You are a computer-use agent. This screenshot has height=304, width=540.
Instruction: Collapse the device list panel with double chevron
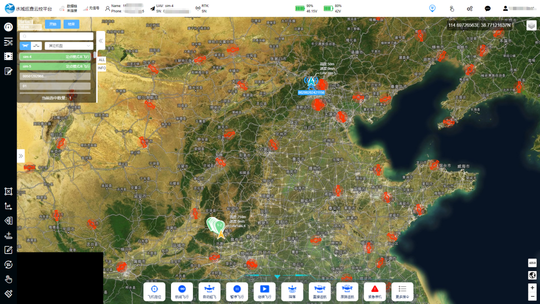100,40
